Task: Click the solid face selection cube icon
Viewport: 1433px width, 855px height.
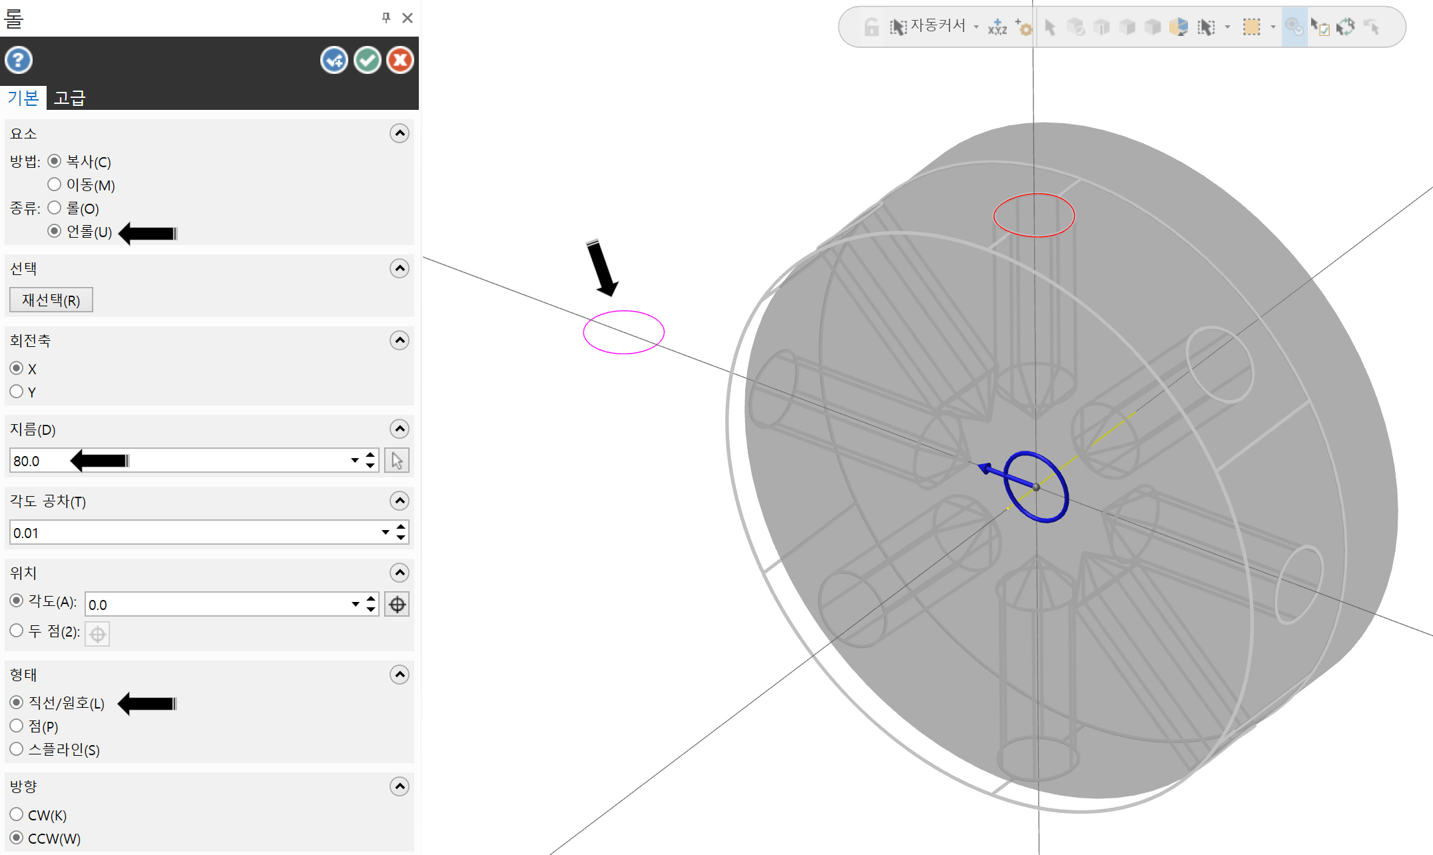Action: coord(1127,27)
